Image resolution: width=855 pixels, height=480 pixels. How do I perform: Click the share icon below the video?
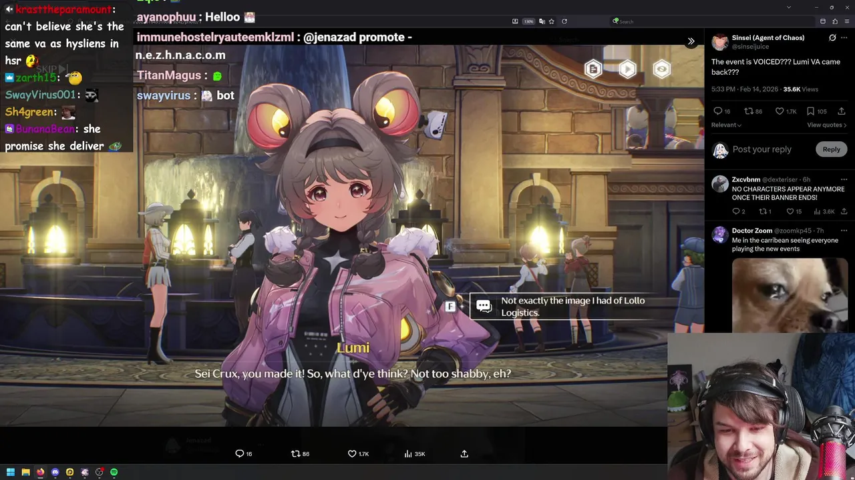(464, 454)
